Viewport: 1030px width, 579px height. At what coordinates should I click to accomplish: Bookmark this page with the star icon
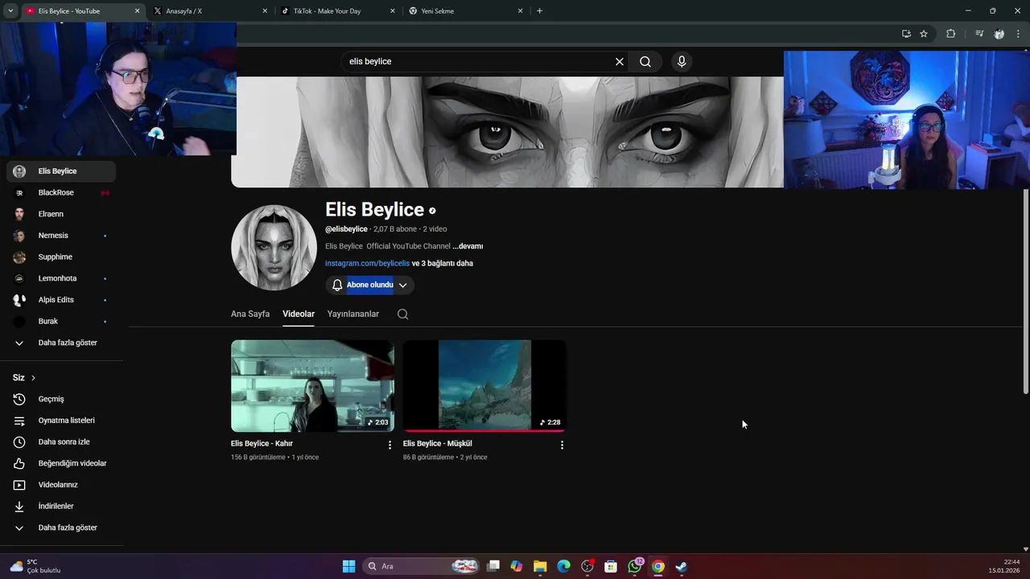924,34
